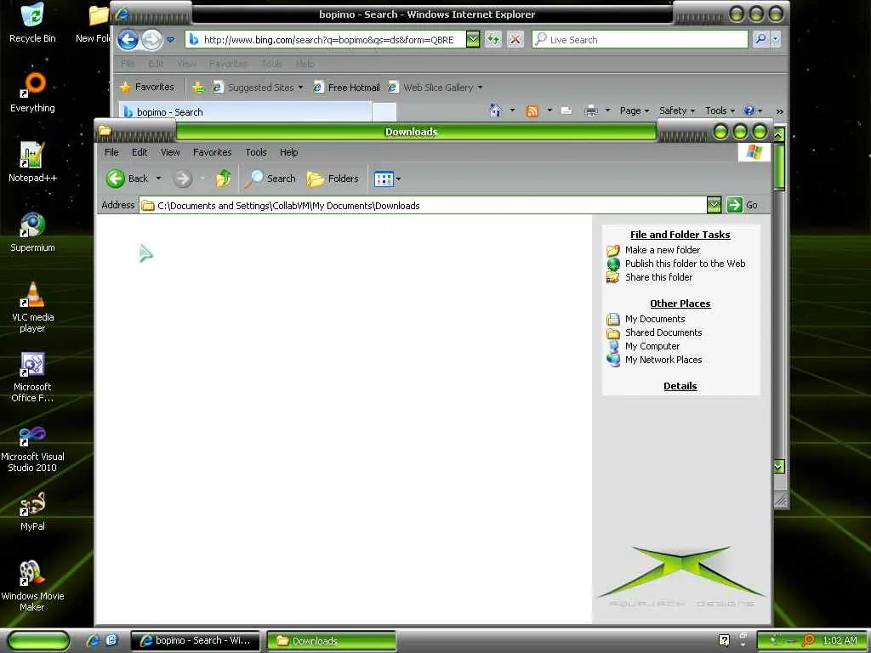Image resolution: width=871 pixels, height=653 pixels.
Task: Click the IE Home icon
Action: coord(496,111)
